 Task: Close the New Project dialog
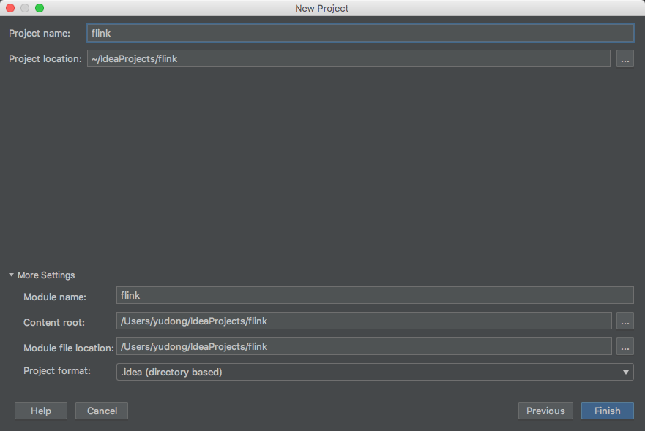pos(10,7)
